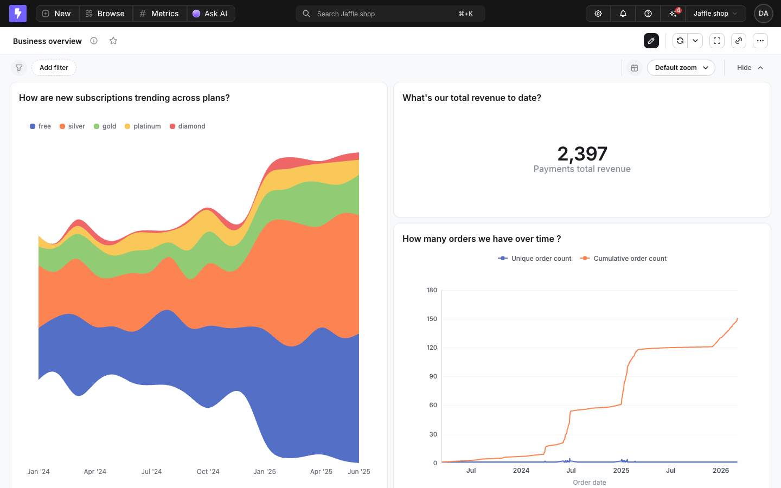Viewport: 781px width, 488px height.
Task: Star the Business overview dashboard
Action: point(113,41)
